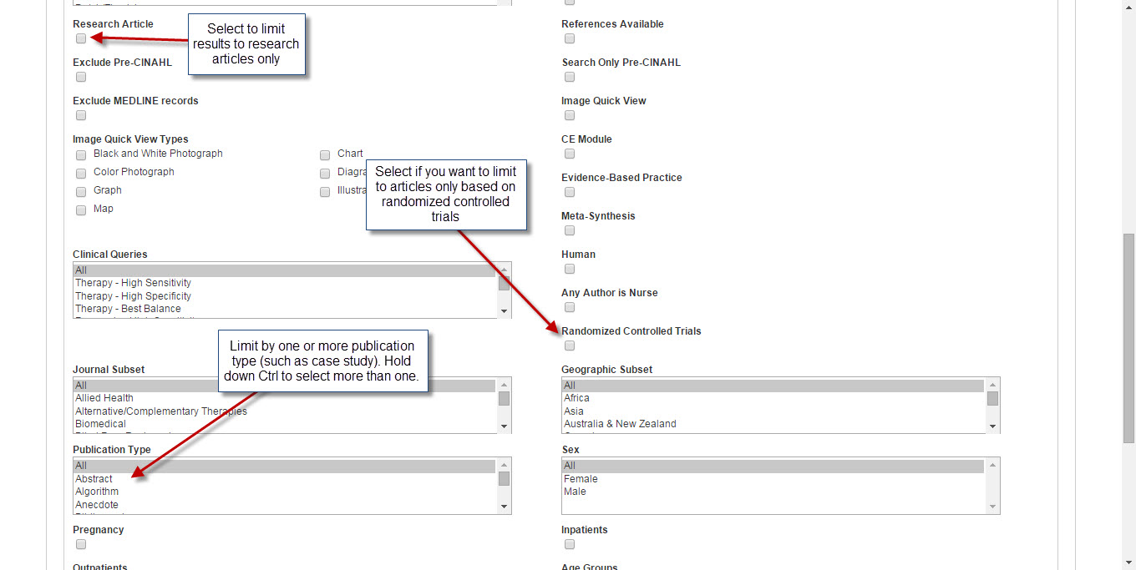The image size is (1136, 570).
Task: Select Biomedical in Journal Subset
Action: click(x=285, y=424)
